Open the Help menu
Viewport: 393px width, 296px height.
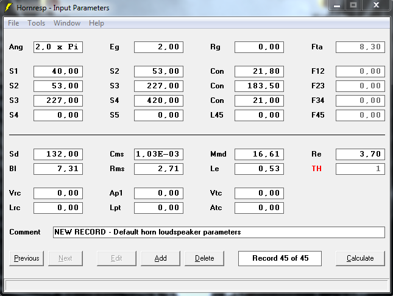(96, 23)
